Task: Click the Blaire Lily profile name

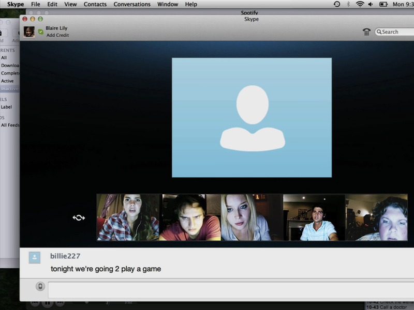Action: (56, 28)
